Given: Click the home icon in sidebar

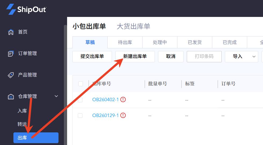Looking at the screenshot, I should 11,32.
